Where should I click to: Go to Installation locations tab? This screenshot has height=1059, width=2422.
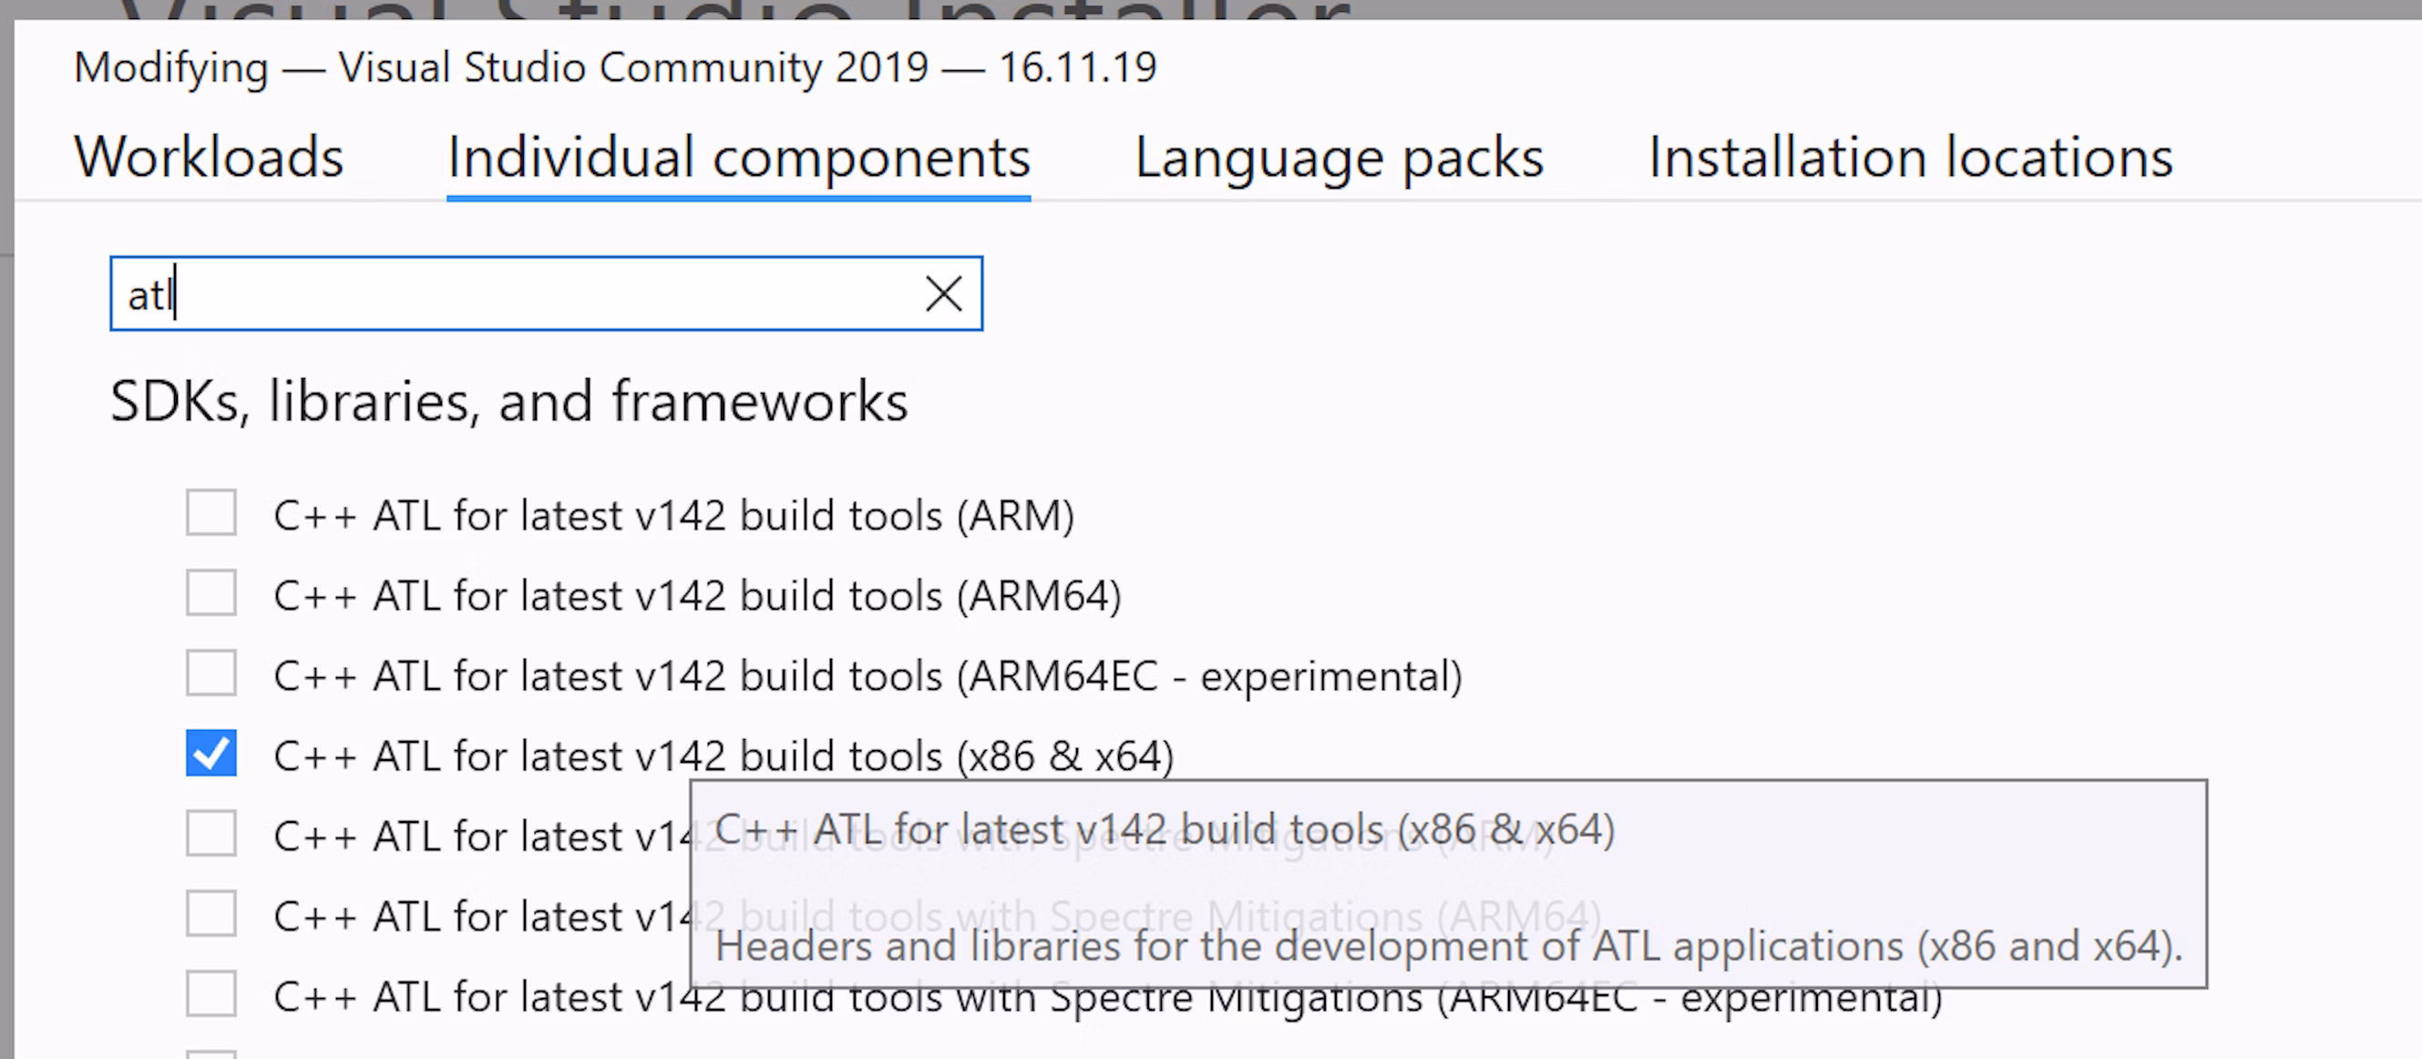coord(1911,156)
